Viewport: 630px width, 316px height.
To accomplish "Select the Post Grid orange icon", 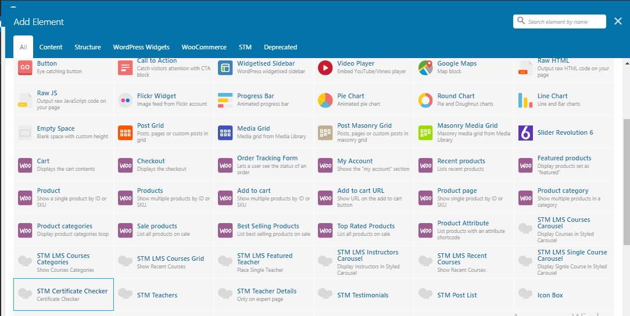I will coord(125,132).
